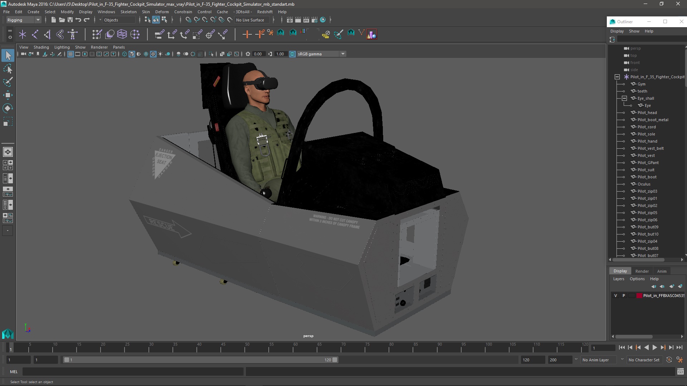Viewport: 687px width, 386px height.
Task: Collapse the Eye_shall tree node
Action: (x=624, y=98)
